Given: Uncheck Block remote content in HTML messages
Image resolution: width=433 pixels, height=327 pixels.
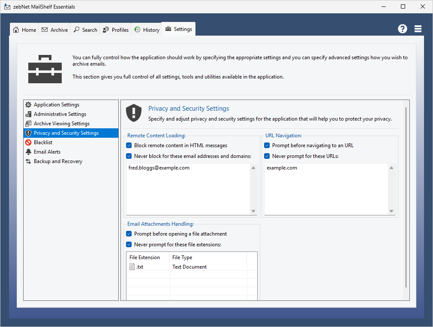Looking at the screenshot, I should (x=129, y=145).
